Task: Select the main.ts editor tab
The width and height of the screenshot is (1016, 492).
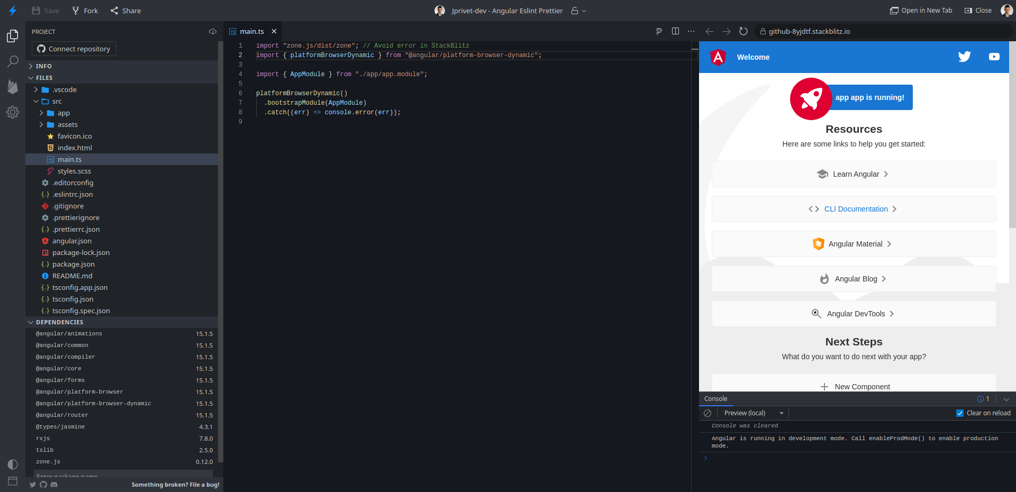Action: [252, 31]
